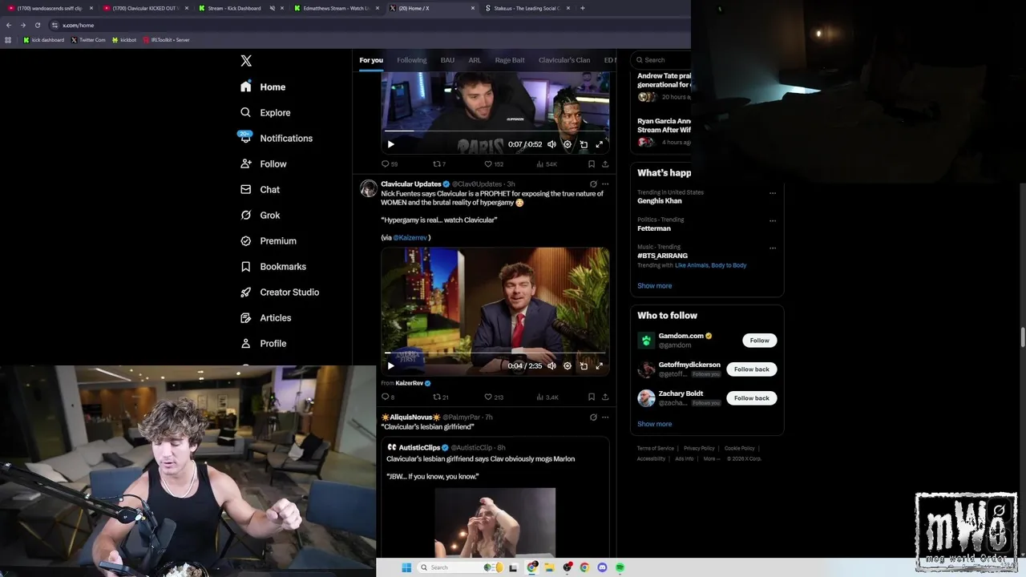
Task: Repost the top post with 7 reposts
Action: tap(438, 163)
